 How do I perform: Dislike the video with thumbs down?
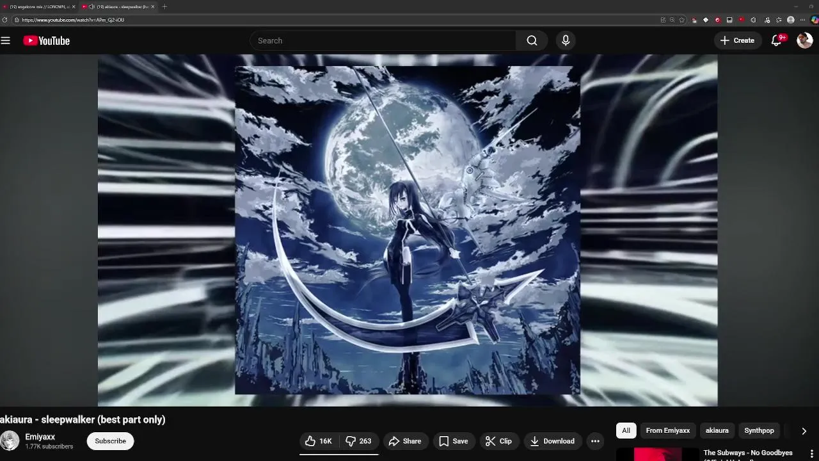pos(359,441)
